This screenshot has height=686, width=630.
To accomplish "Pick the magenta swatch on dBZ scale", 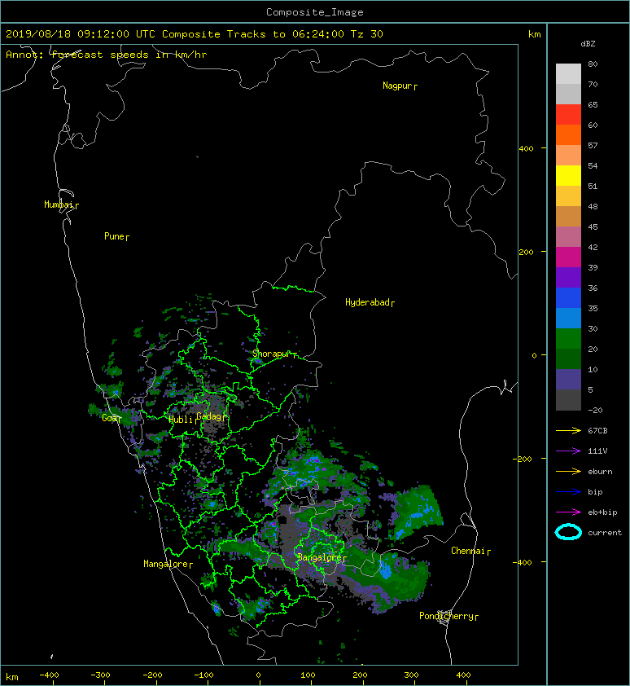I will tap(568, 257).
